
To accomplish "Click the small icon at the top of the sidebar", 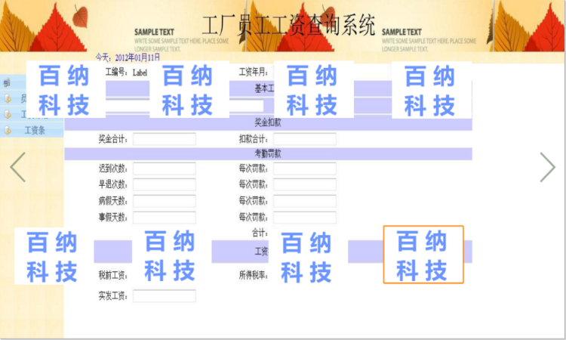I will [x=7, y=83].
